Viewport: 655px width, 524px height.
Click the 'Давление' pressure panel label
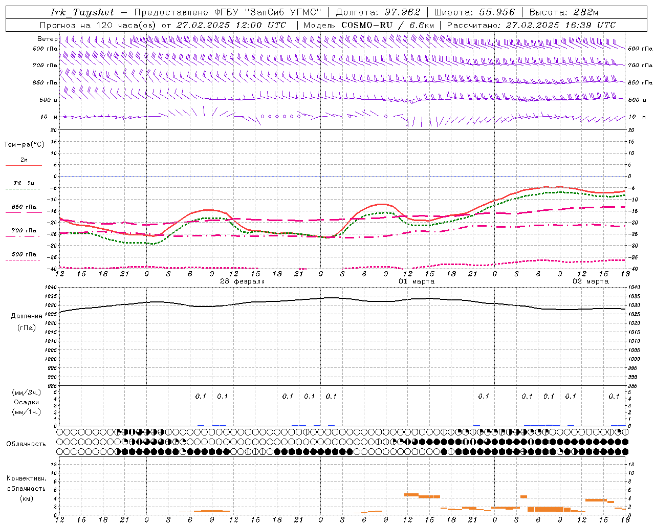[27, 316]
